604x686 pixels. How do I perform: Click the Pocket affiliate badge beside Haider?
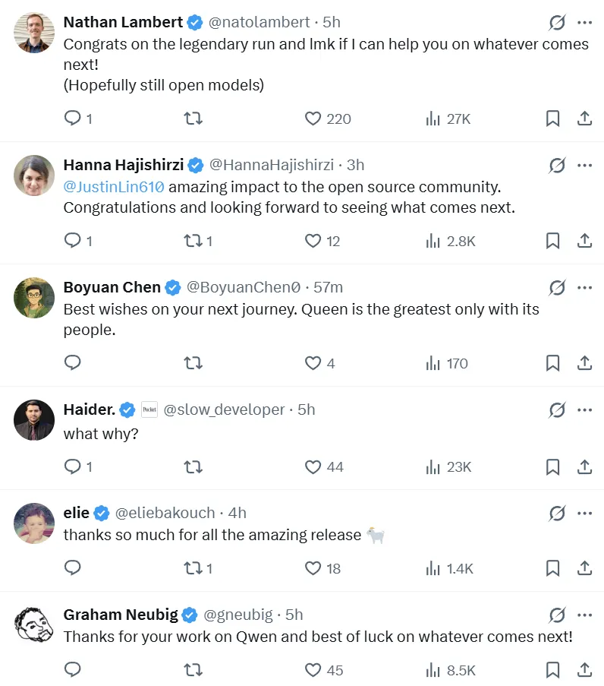pos(149,409)
